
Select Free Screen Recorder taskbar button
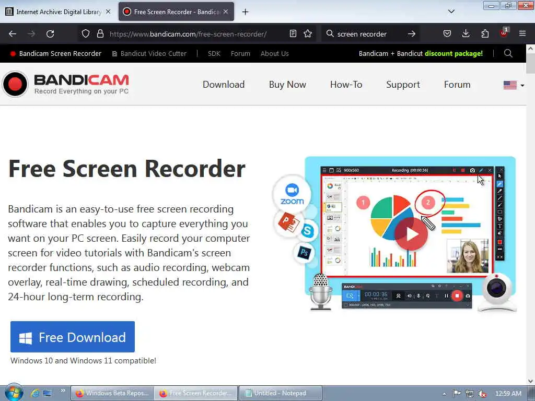pos(196,393)
